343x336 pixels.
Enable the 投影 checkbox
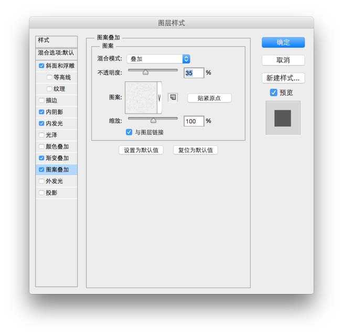tap(41, 193)
